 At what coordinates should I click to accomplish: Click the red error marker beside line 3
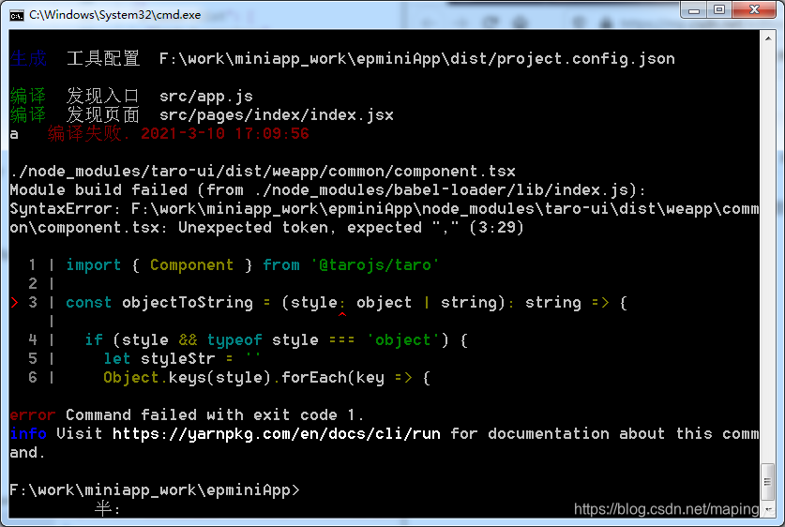pos(14,303)
